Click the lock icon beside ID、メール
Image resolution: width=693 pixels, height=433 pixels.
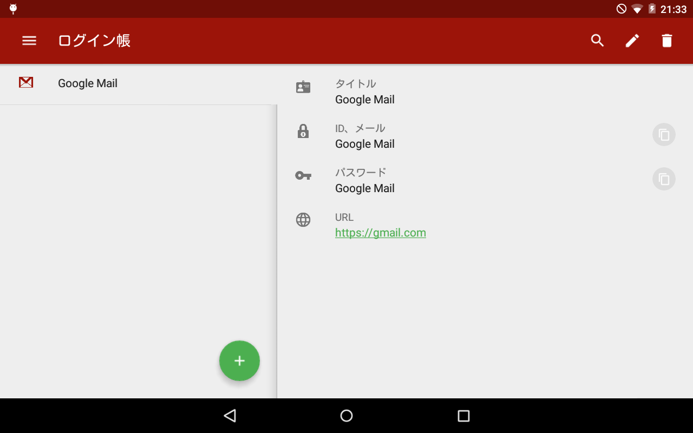click(303, 131)
